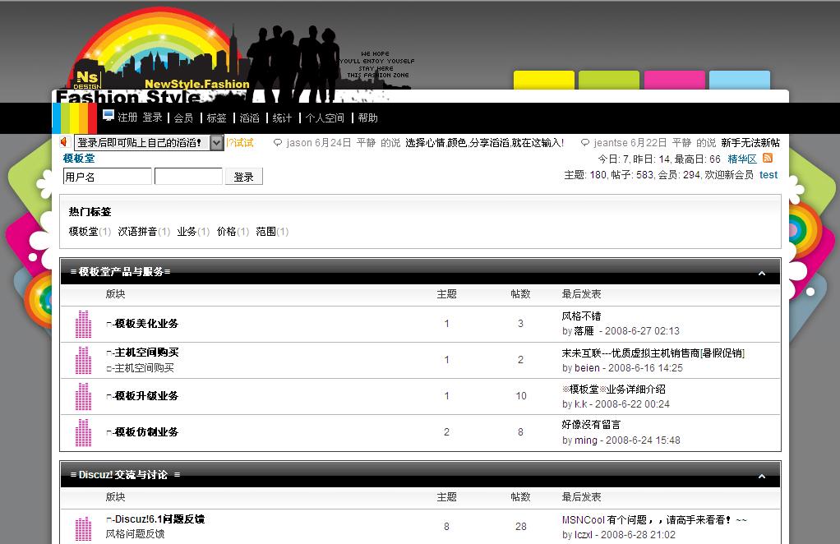840x544 pixels.
Task: Open user 落雁 profile
Action: [584, 331]
